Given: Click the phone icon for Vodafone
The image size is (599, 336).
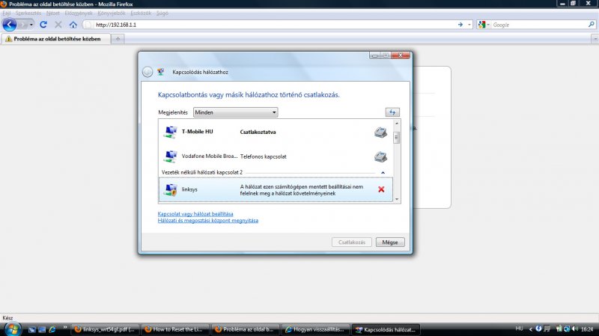Looking at the screenshot, I should 380,156.
